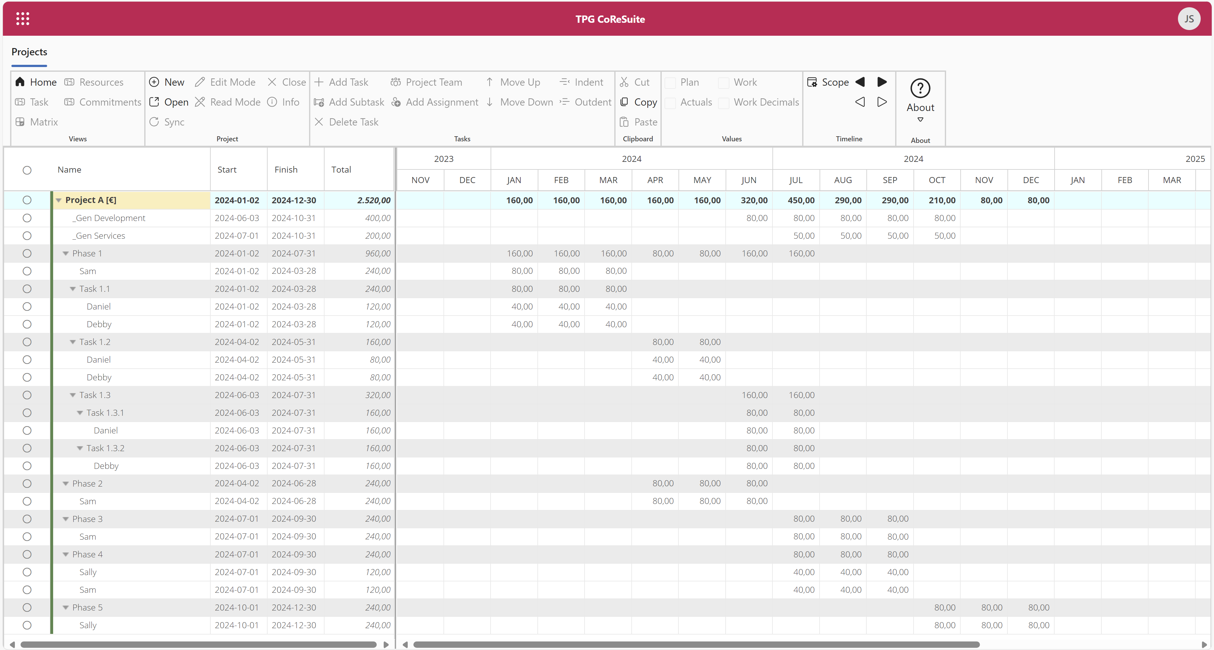Collapse the Phase 1 group
The height and width of the screenshot is (650, 1214).
(x=66, y=254)
